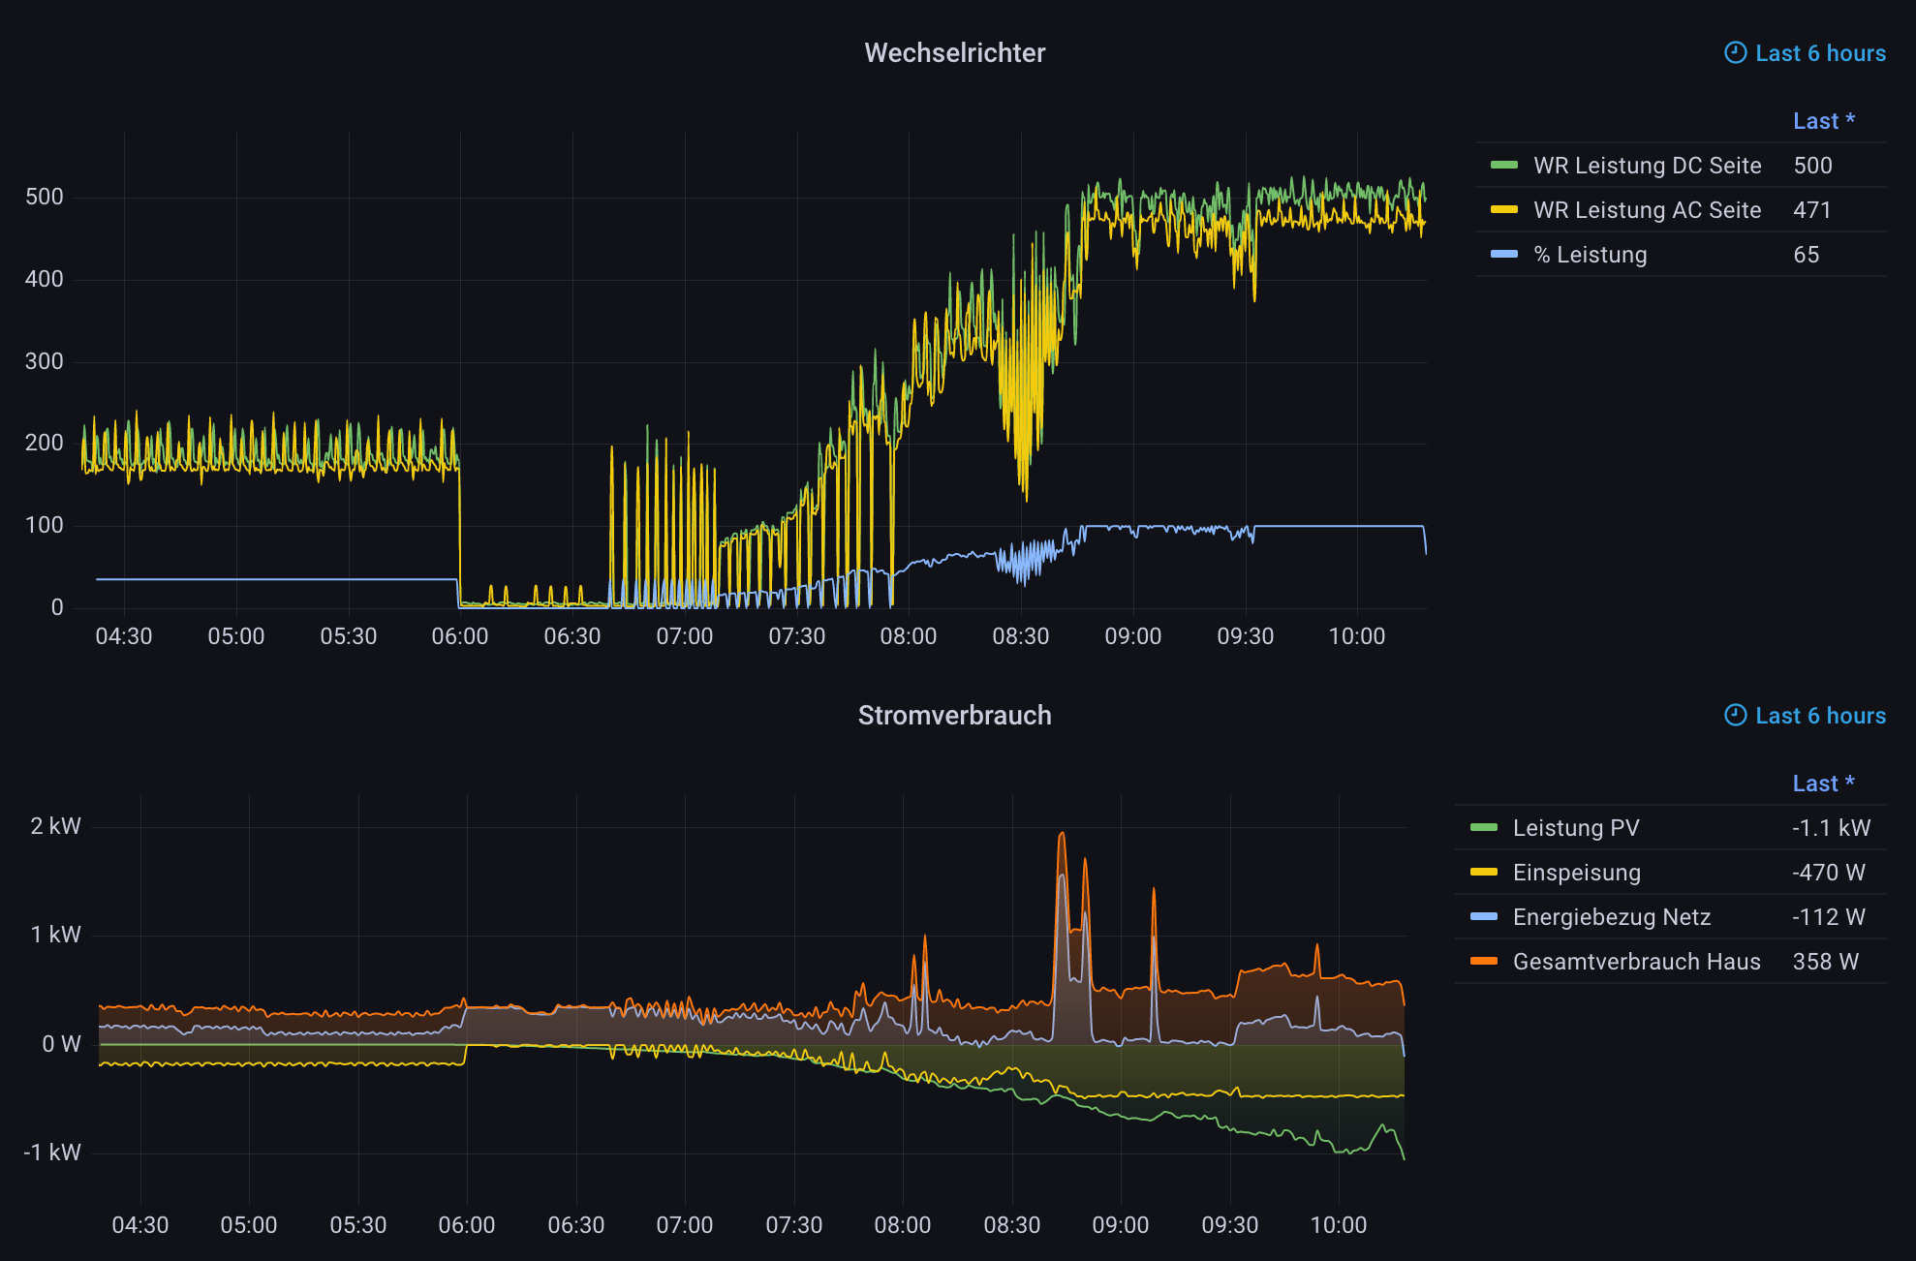Click the value 65 in Wechselrichter legend
This screenshot has height=1261, width=1916.
[x=1806, y=255]
